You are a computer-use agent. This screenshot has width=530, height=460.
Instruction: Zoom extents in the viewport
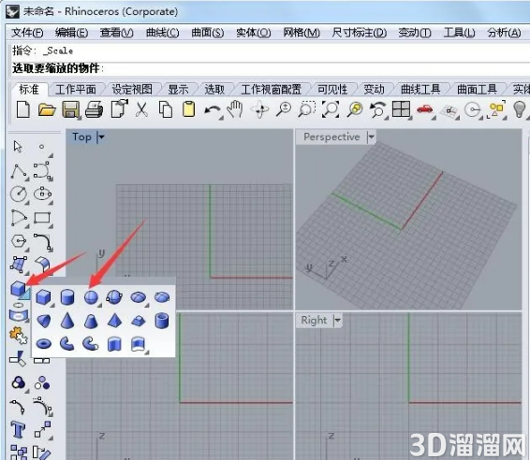tap(331, 109)
